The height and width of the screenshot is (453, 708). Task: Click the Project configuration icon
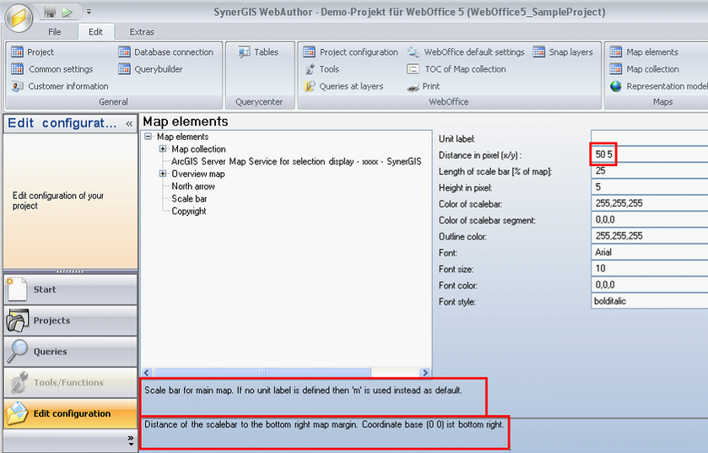click(x=310, y=52)
